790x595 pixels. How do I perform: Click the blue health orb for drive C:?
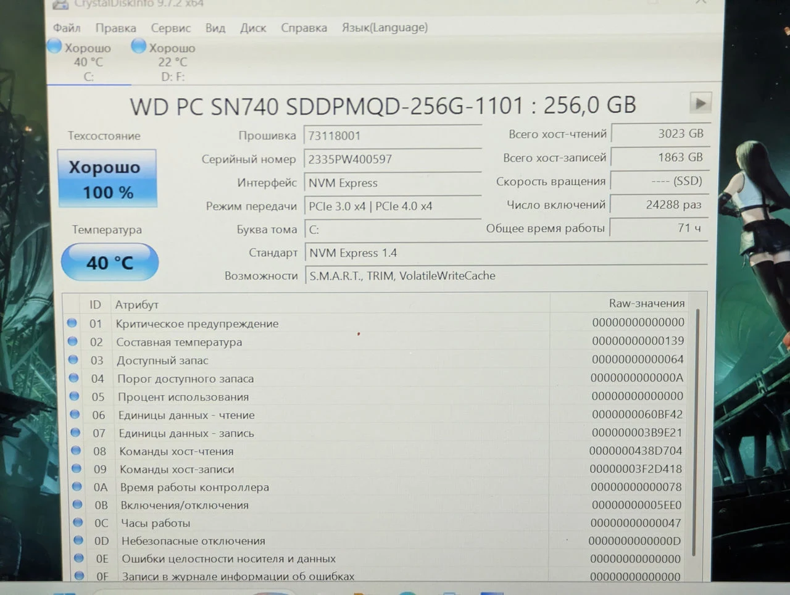pos(54,46)
